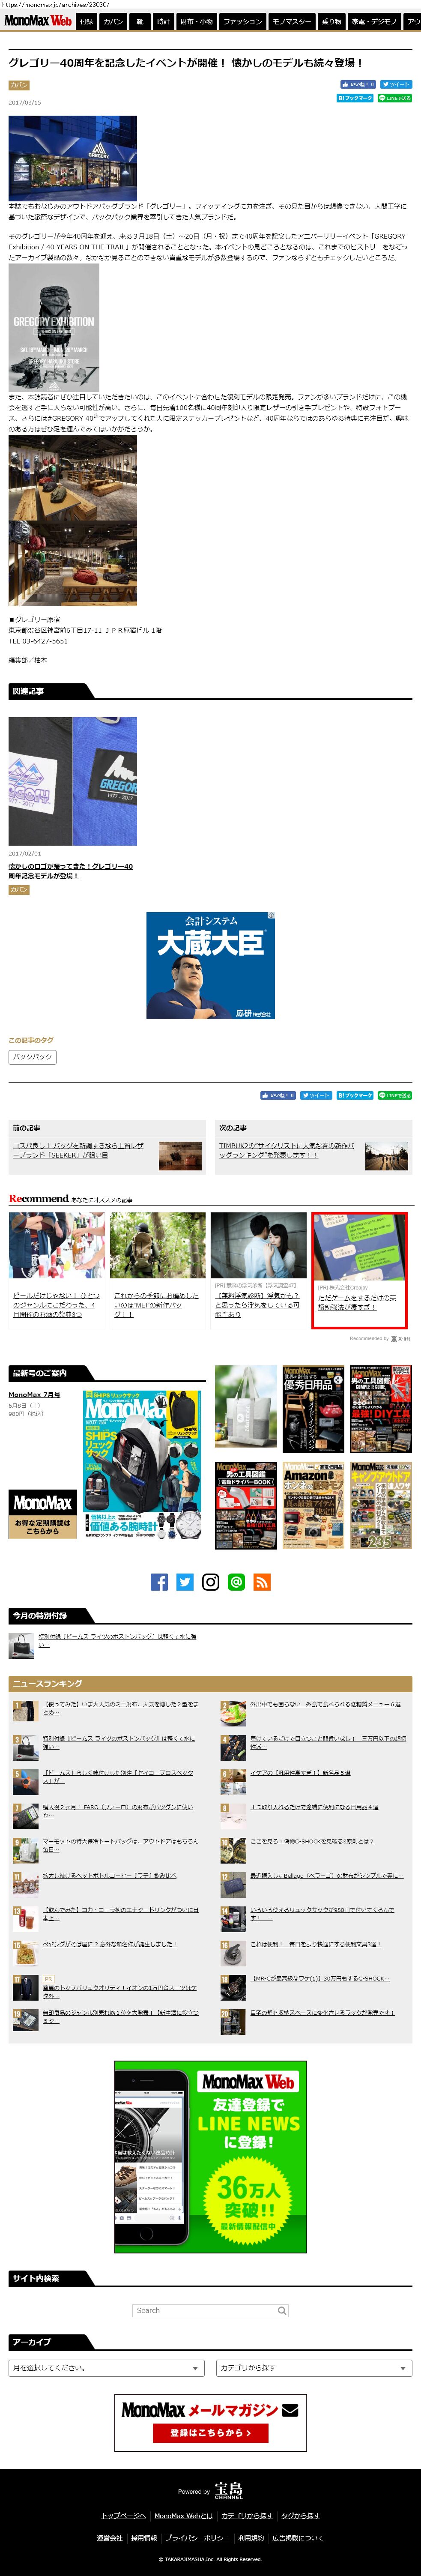Click ツイート button below the バックパック tag
This screenshot has height=2576, width=421.
[x=316, y=1095]
